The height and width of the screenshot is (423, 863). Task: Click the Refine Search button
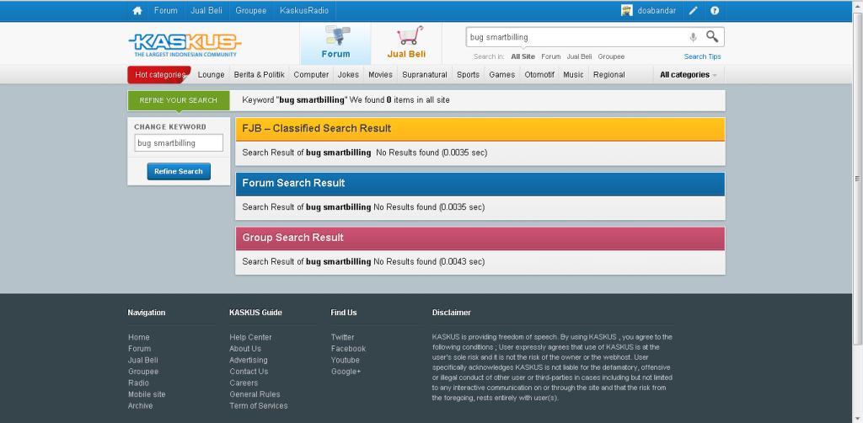(179, 172)
